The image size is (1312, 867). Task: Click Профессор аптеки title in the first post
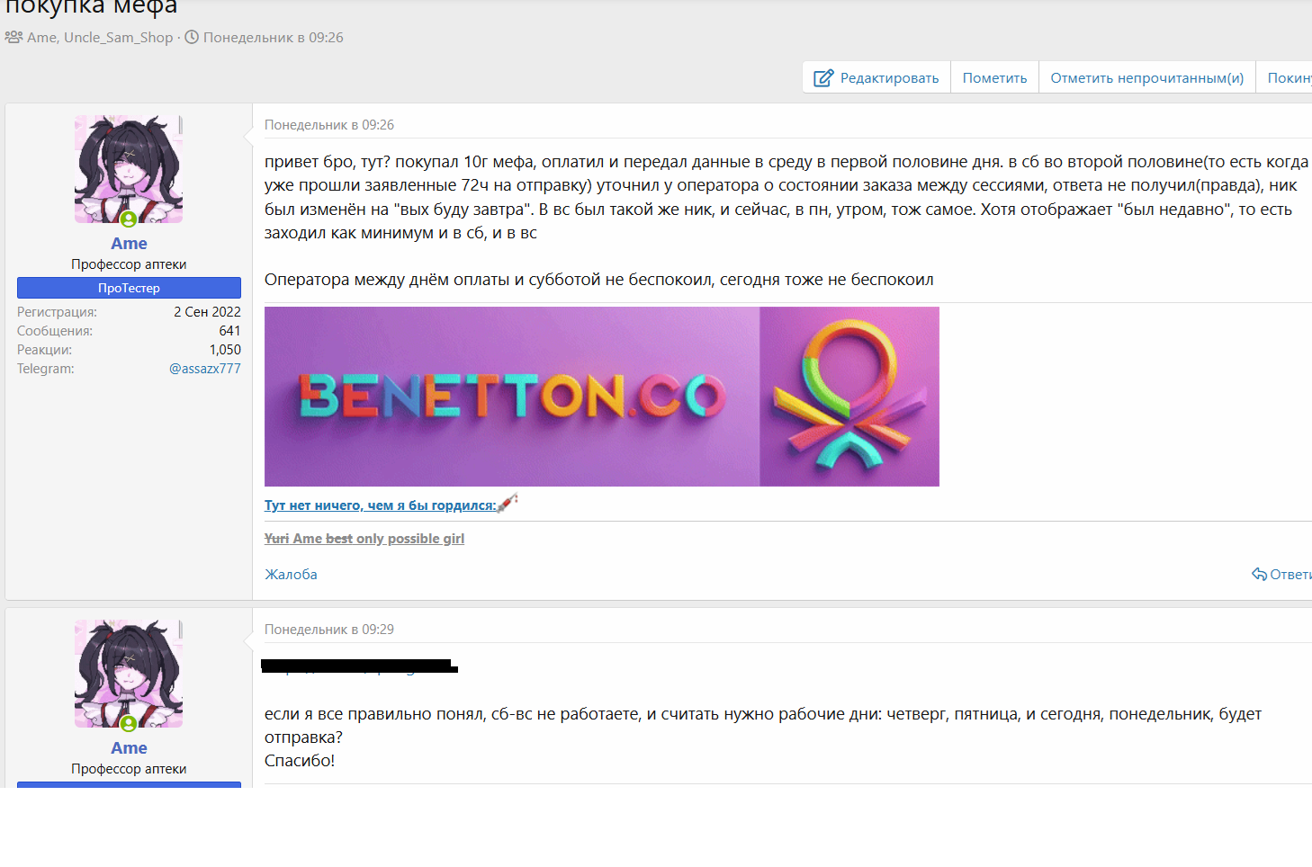pyautogui.click(x=129, y=264)
